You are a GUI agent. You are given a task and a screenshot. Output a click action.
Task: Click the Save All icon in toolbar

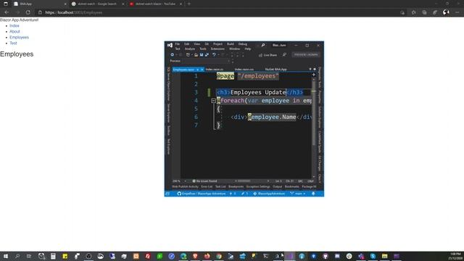(x=207, y=55)
